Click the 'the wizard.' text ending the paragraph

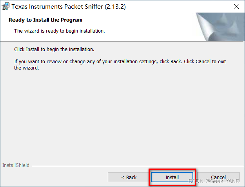coord(27,68)
